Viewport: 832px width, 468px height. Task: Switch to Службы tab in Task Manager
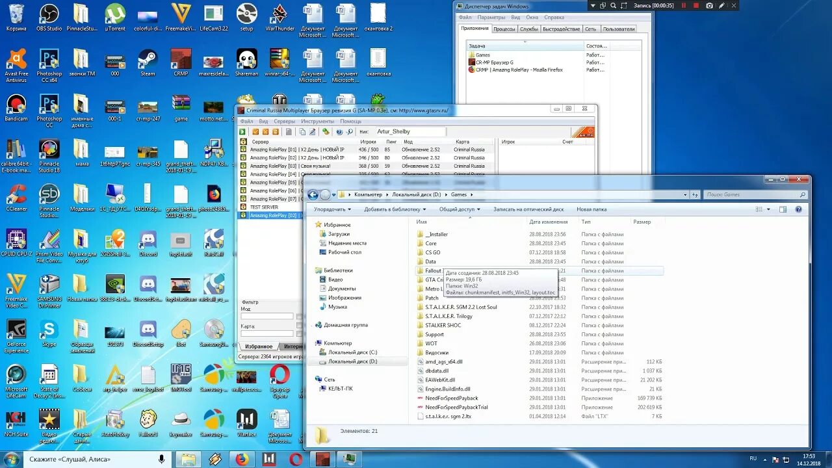[x=529, y=29]
